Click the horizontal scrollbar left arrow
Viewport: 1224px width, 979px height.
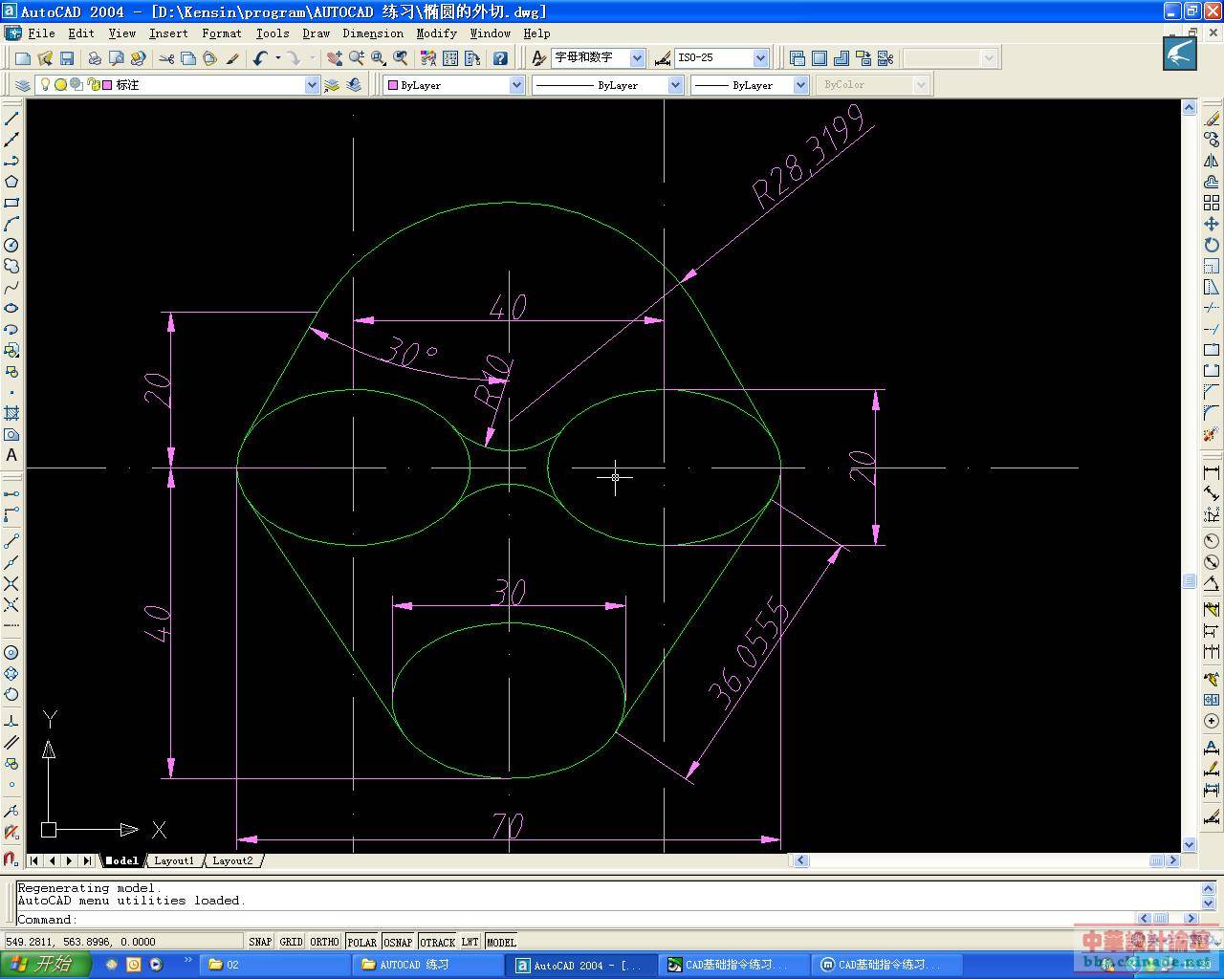pos(801,860)
